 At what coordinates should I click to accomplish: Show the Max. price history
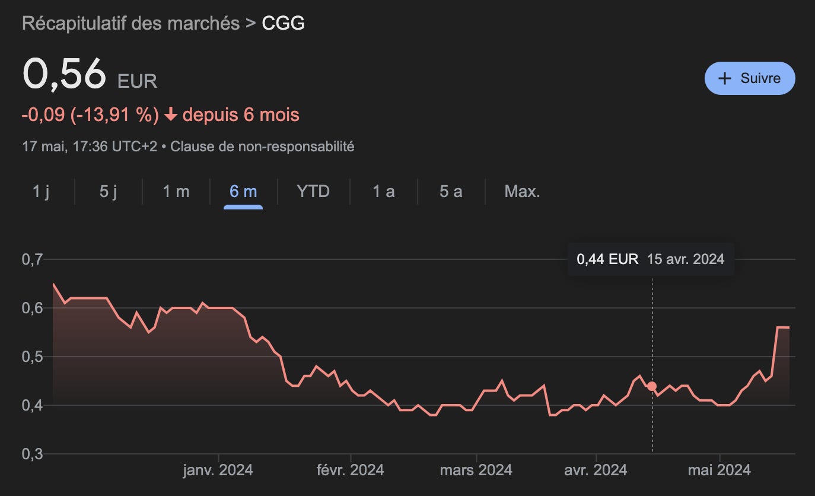click(522, 191)
